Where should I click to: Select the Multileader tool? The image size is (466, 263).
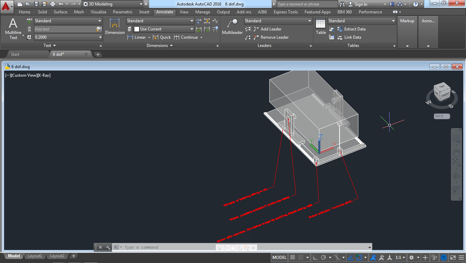(x=232, y=27)
